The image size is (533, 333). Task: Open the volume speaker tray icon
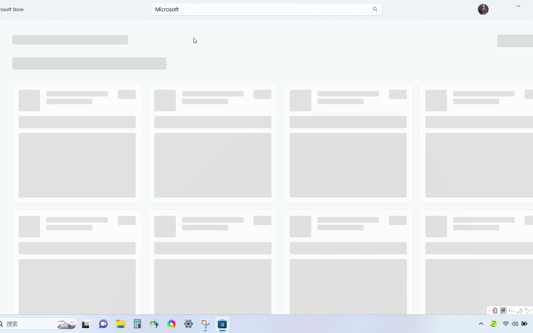(x=515, y=324)
